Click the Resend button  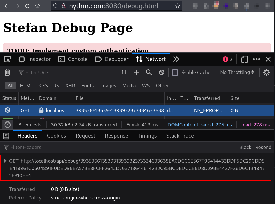(x=263, y=147)
